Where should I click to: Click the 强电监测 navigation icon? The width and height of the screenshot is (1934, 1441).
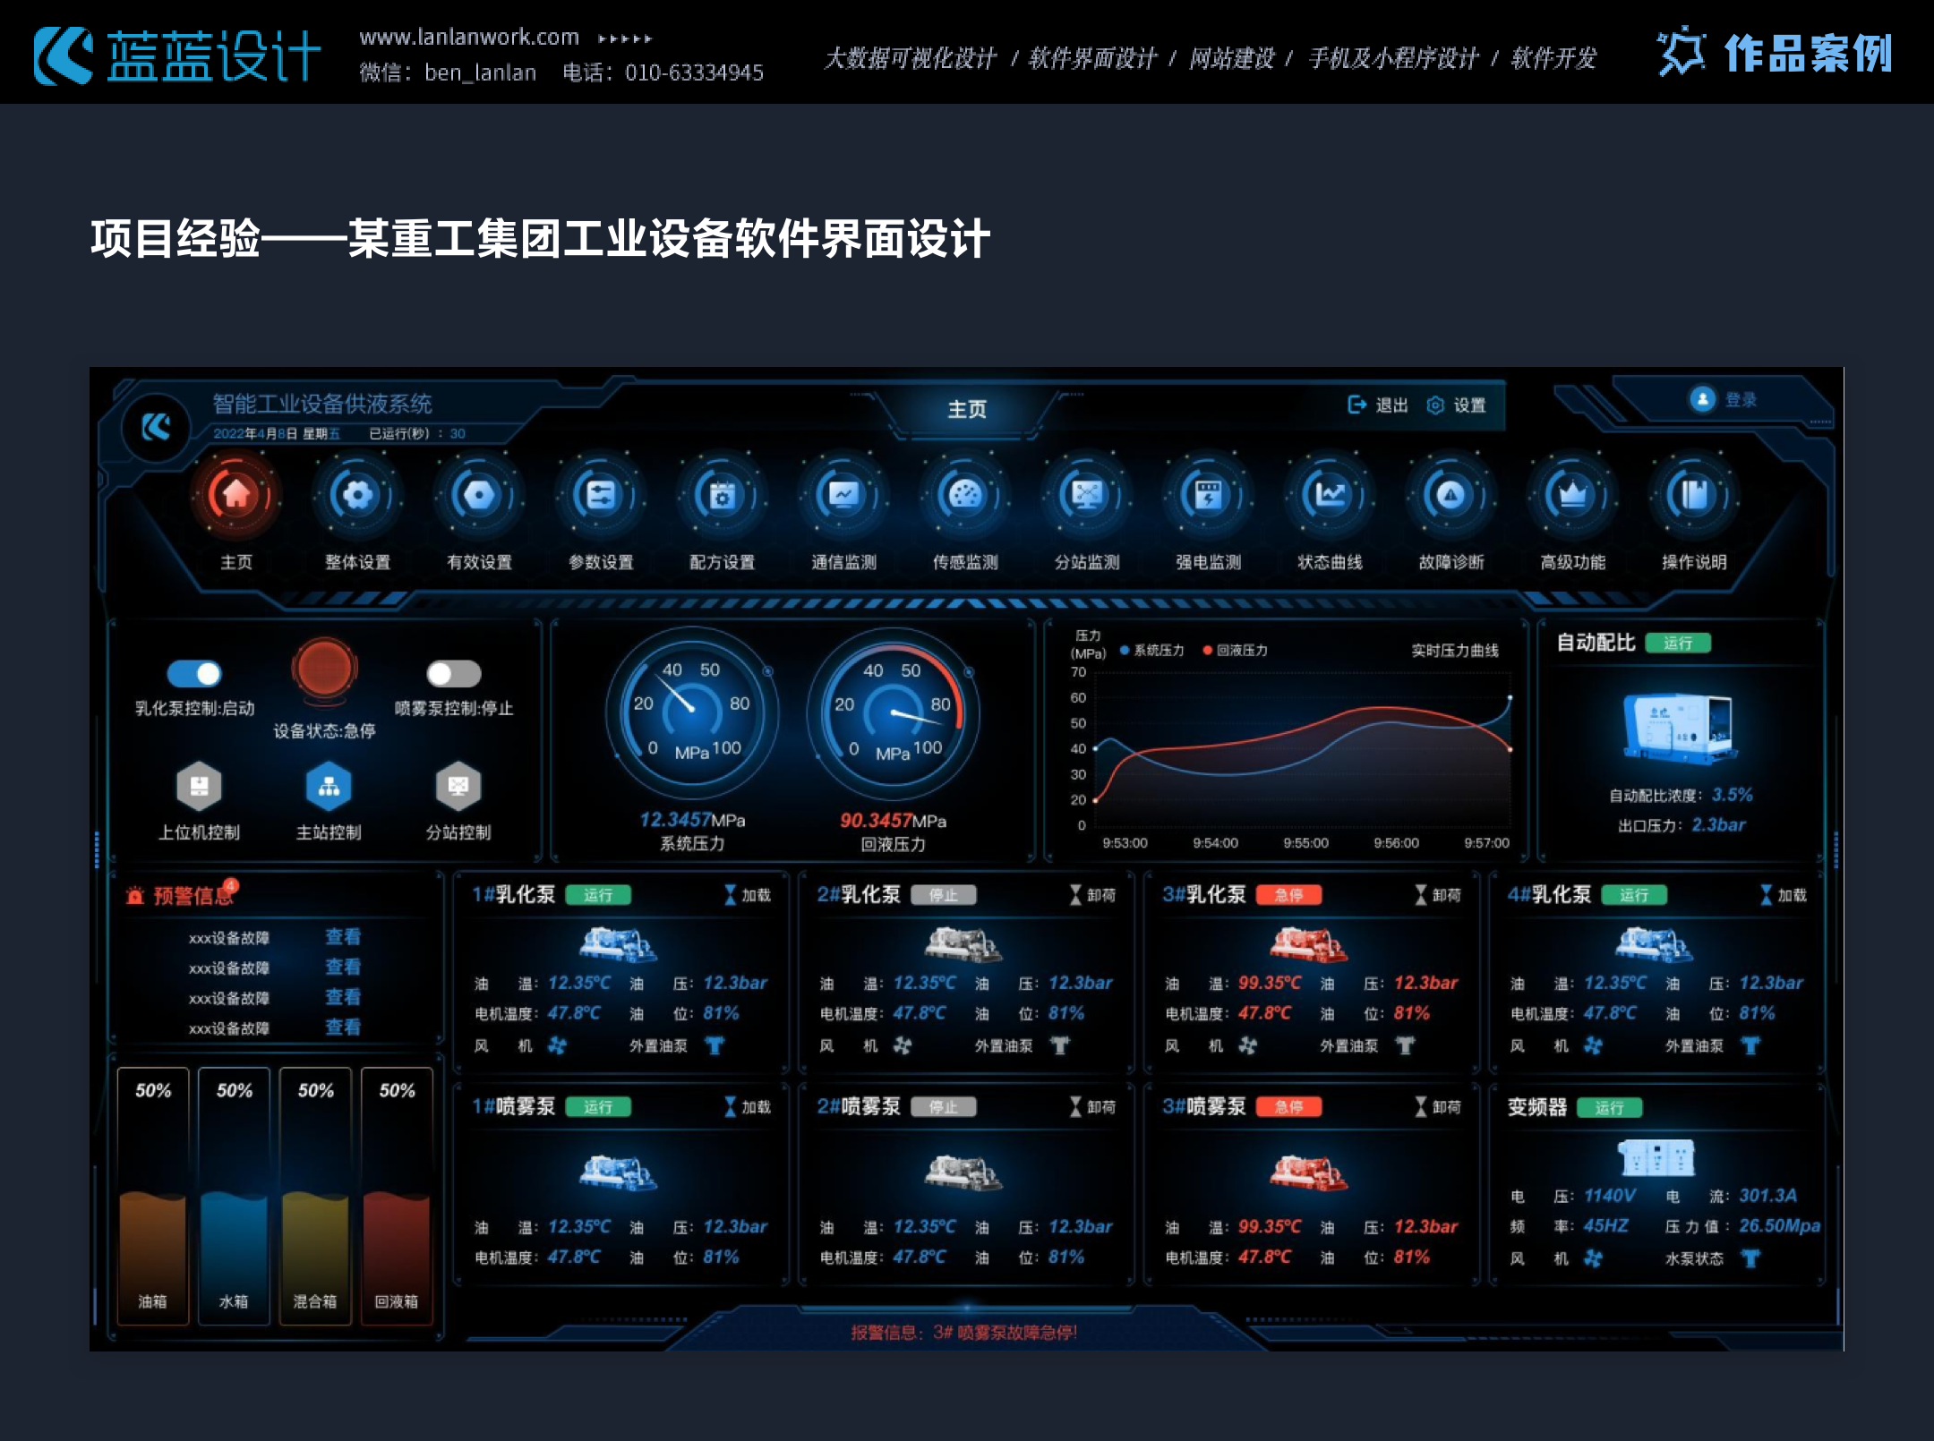pos(1208,495)
